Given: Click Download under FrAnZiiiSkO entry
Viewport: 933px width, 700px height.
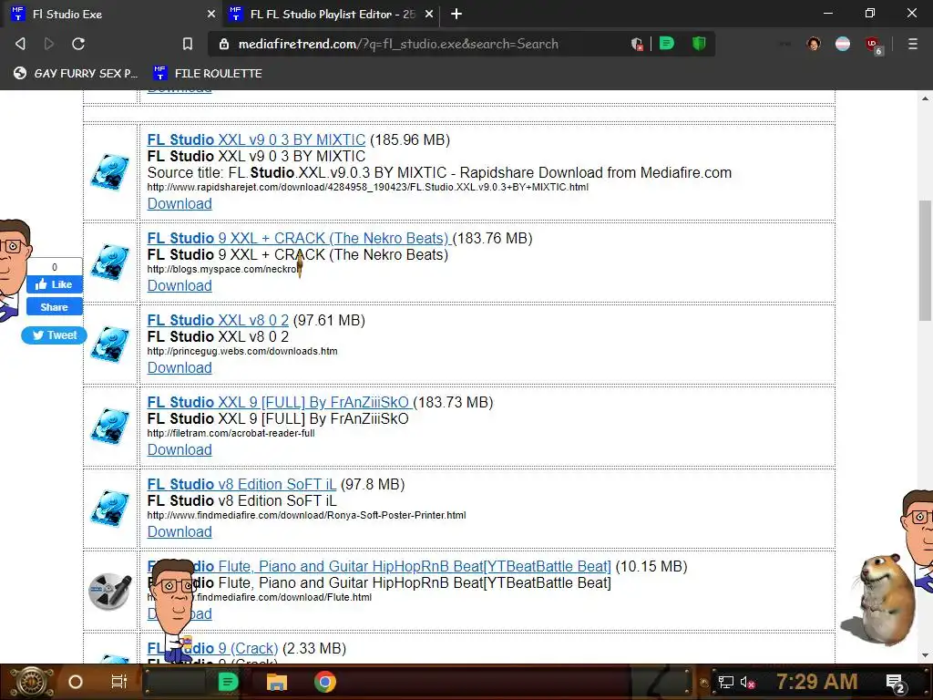Looking at the screenshot, I should 179,450.
